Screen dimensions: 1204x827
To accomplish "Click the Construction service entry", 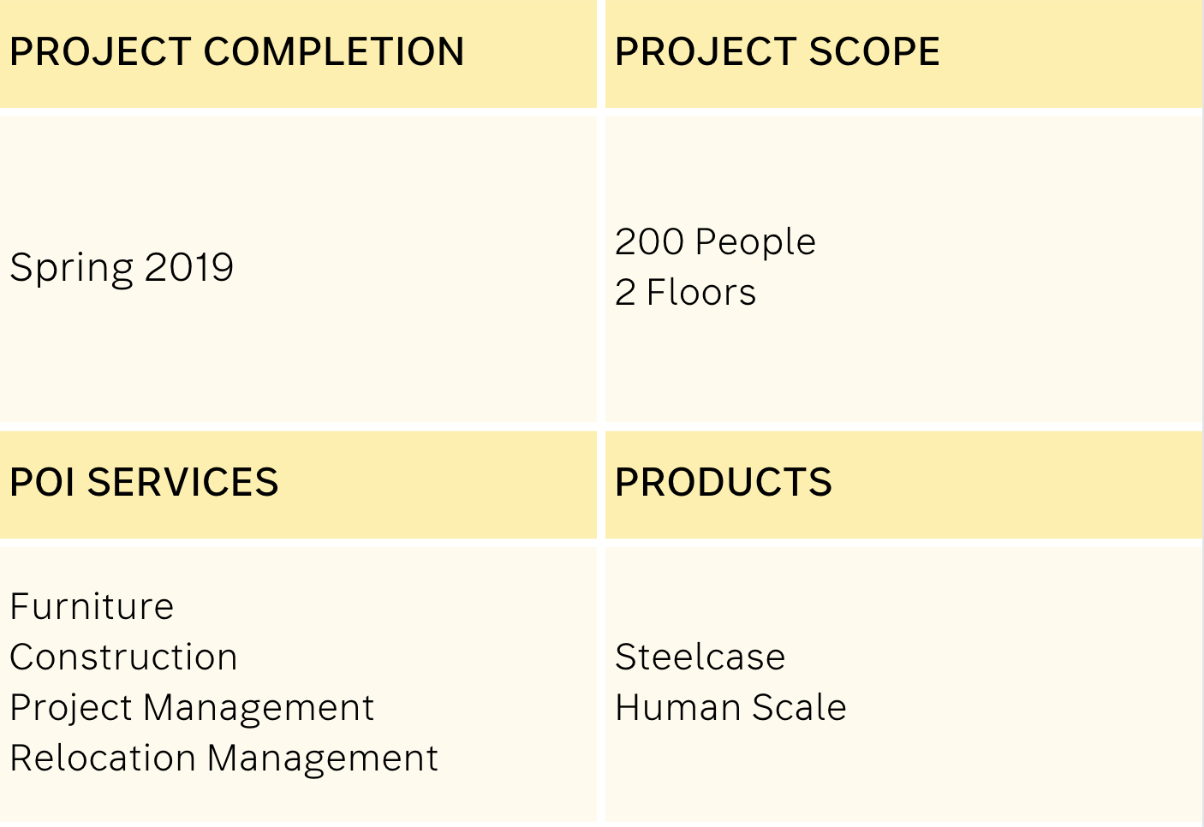I will (x=123, y=657).
